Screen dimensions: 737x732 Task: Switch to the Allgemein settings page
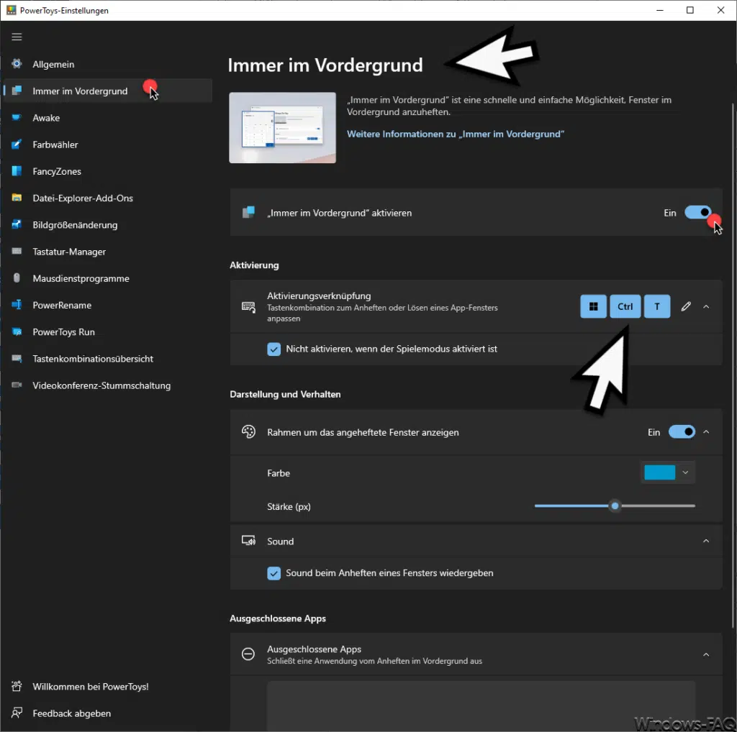16,64
